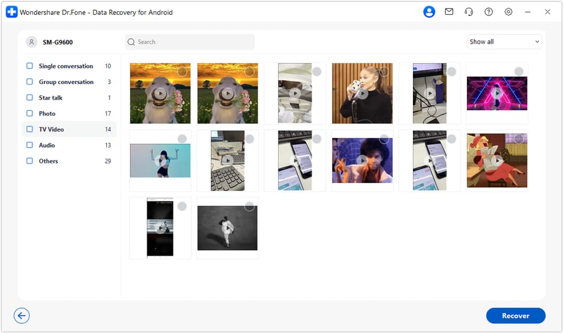Play the grayscale dancer video
Image resolution: width=564 pixels, height=334 pixels.
[x=228, y=228]
